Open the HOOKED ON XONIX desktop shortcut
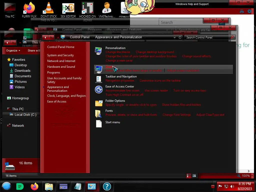The image size is (256, 192). 87,12
